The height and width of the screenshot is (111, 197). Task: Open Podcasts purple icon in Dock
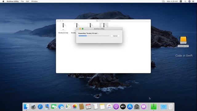point(116,107)
